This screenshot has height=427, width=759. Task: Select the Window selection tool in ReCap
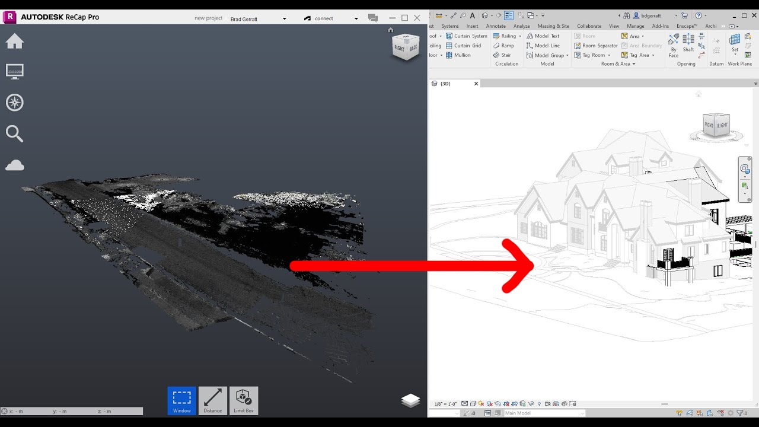pos(182,401)
